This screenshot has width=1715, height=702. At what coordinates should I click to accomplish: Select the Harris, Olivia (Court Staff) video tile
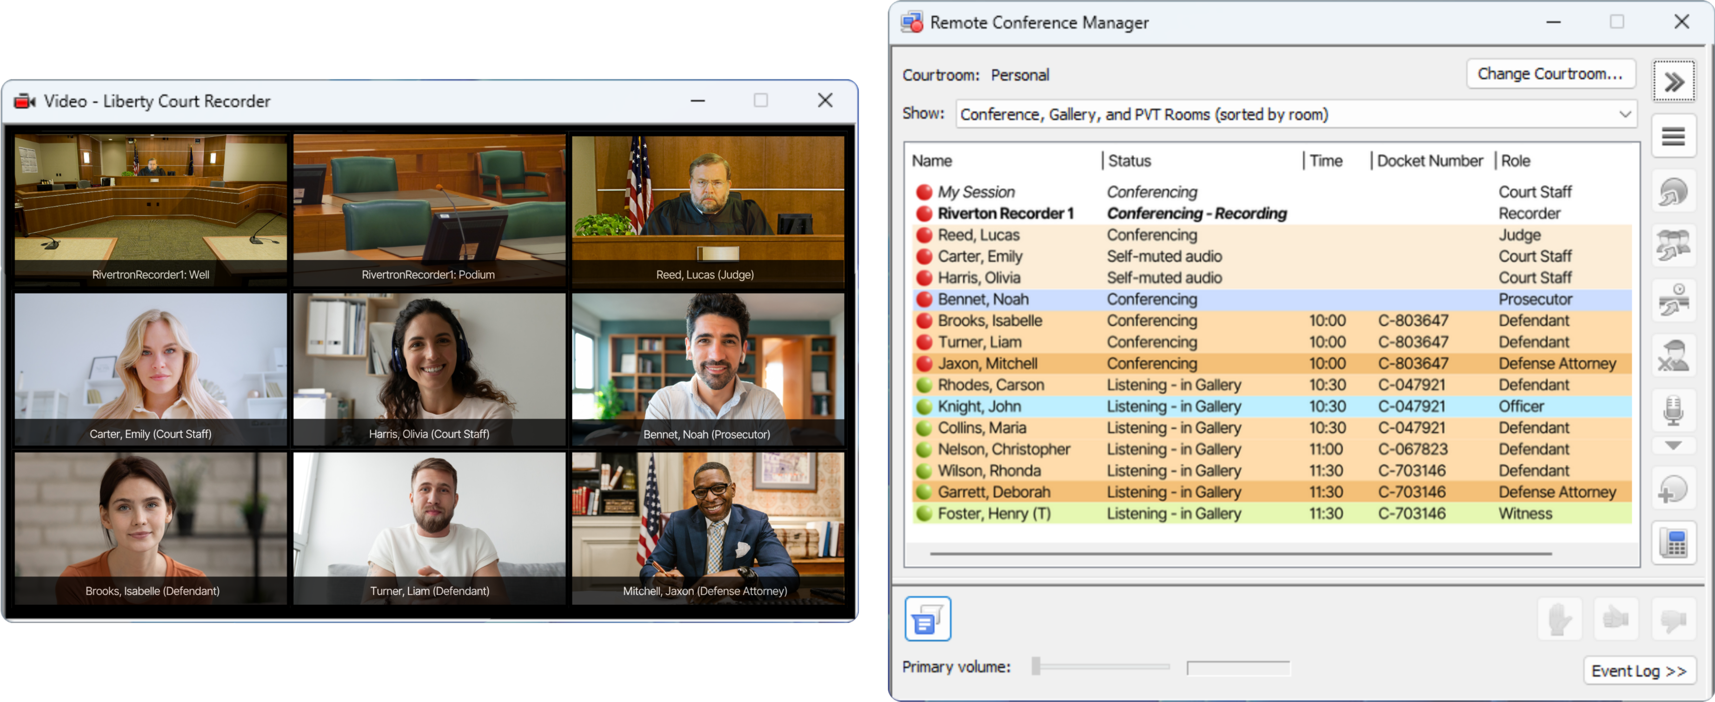429,370
